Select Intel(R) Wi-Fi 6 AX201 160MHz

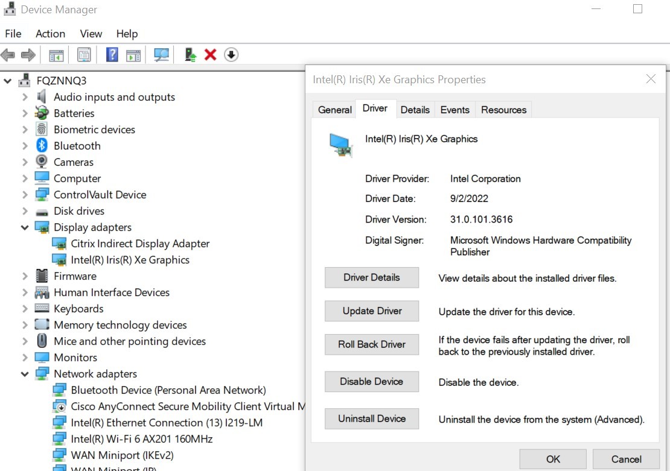point(141,439)
